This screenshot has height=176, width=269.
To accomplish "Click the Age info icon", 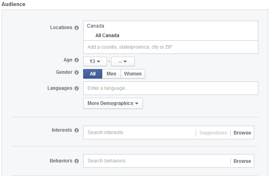I will pyautogui.click(x=76, y=60).
